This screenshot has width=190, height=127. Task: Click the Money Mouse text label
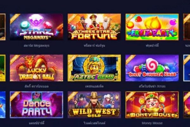pos(152,123)
